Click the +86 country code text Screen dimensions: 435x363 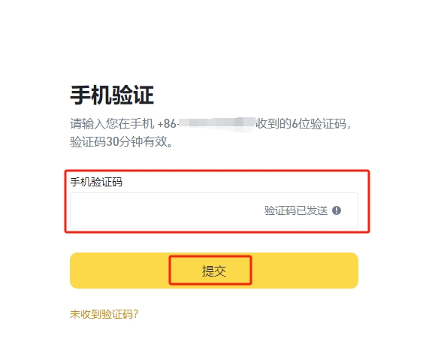click(167, 124)
